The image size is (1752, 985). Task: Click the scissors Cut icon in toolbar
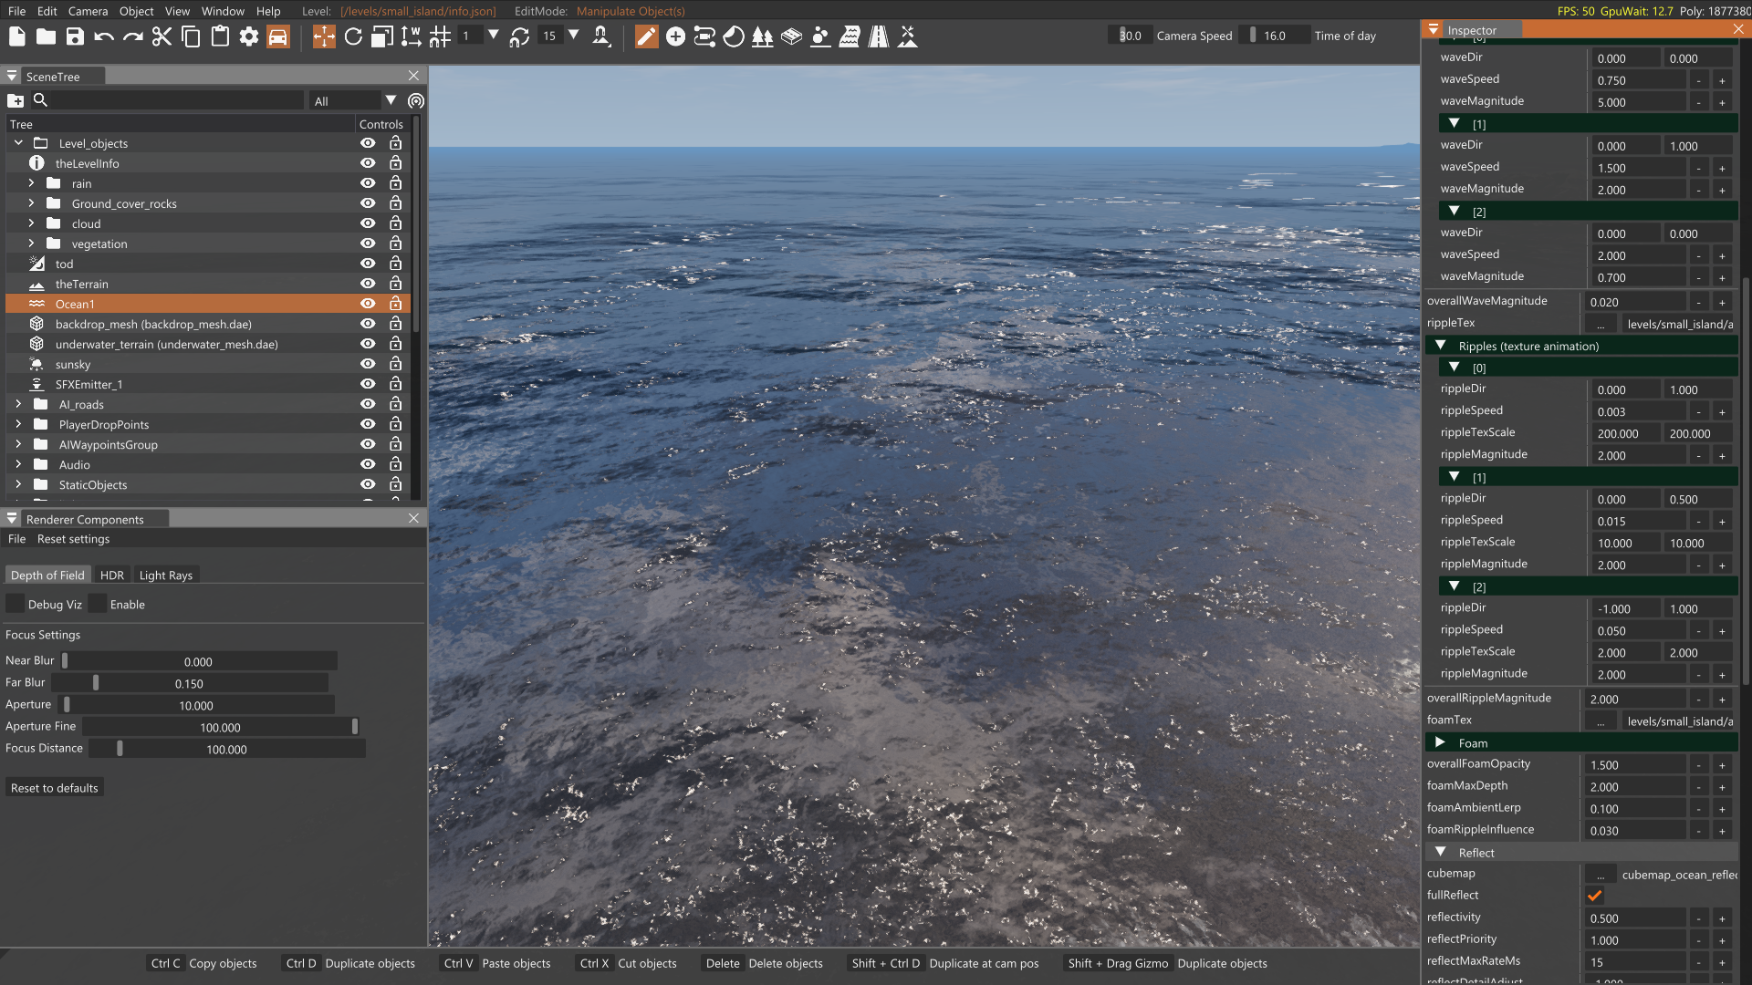point(162,36)
